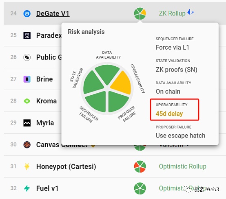Click the Honeypot risk pie chart icon
Screen dimensions: 226x199
(x=140, y=166)
